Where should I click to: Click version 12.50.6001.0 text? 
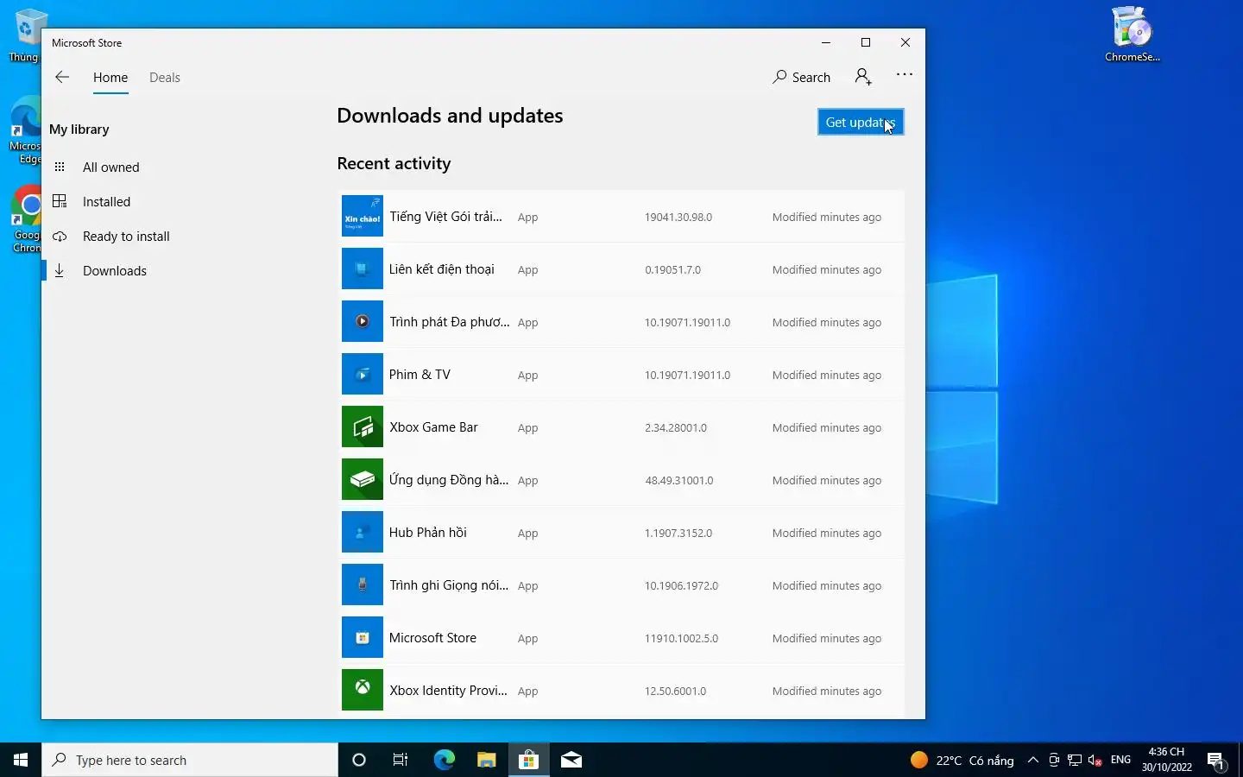[x=675, y=692]
